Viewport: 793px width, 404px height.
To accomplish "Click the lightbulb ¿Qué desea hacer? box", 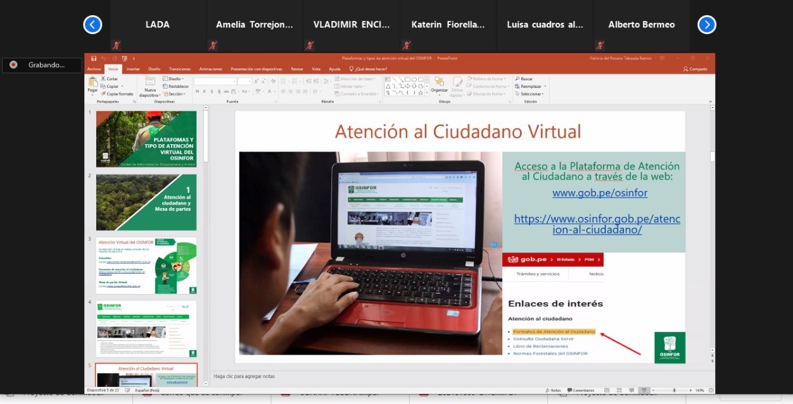I will 367,69.
